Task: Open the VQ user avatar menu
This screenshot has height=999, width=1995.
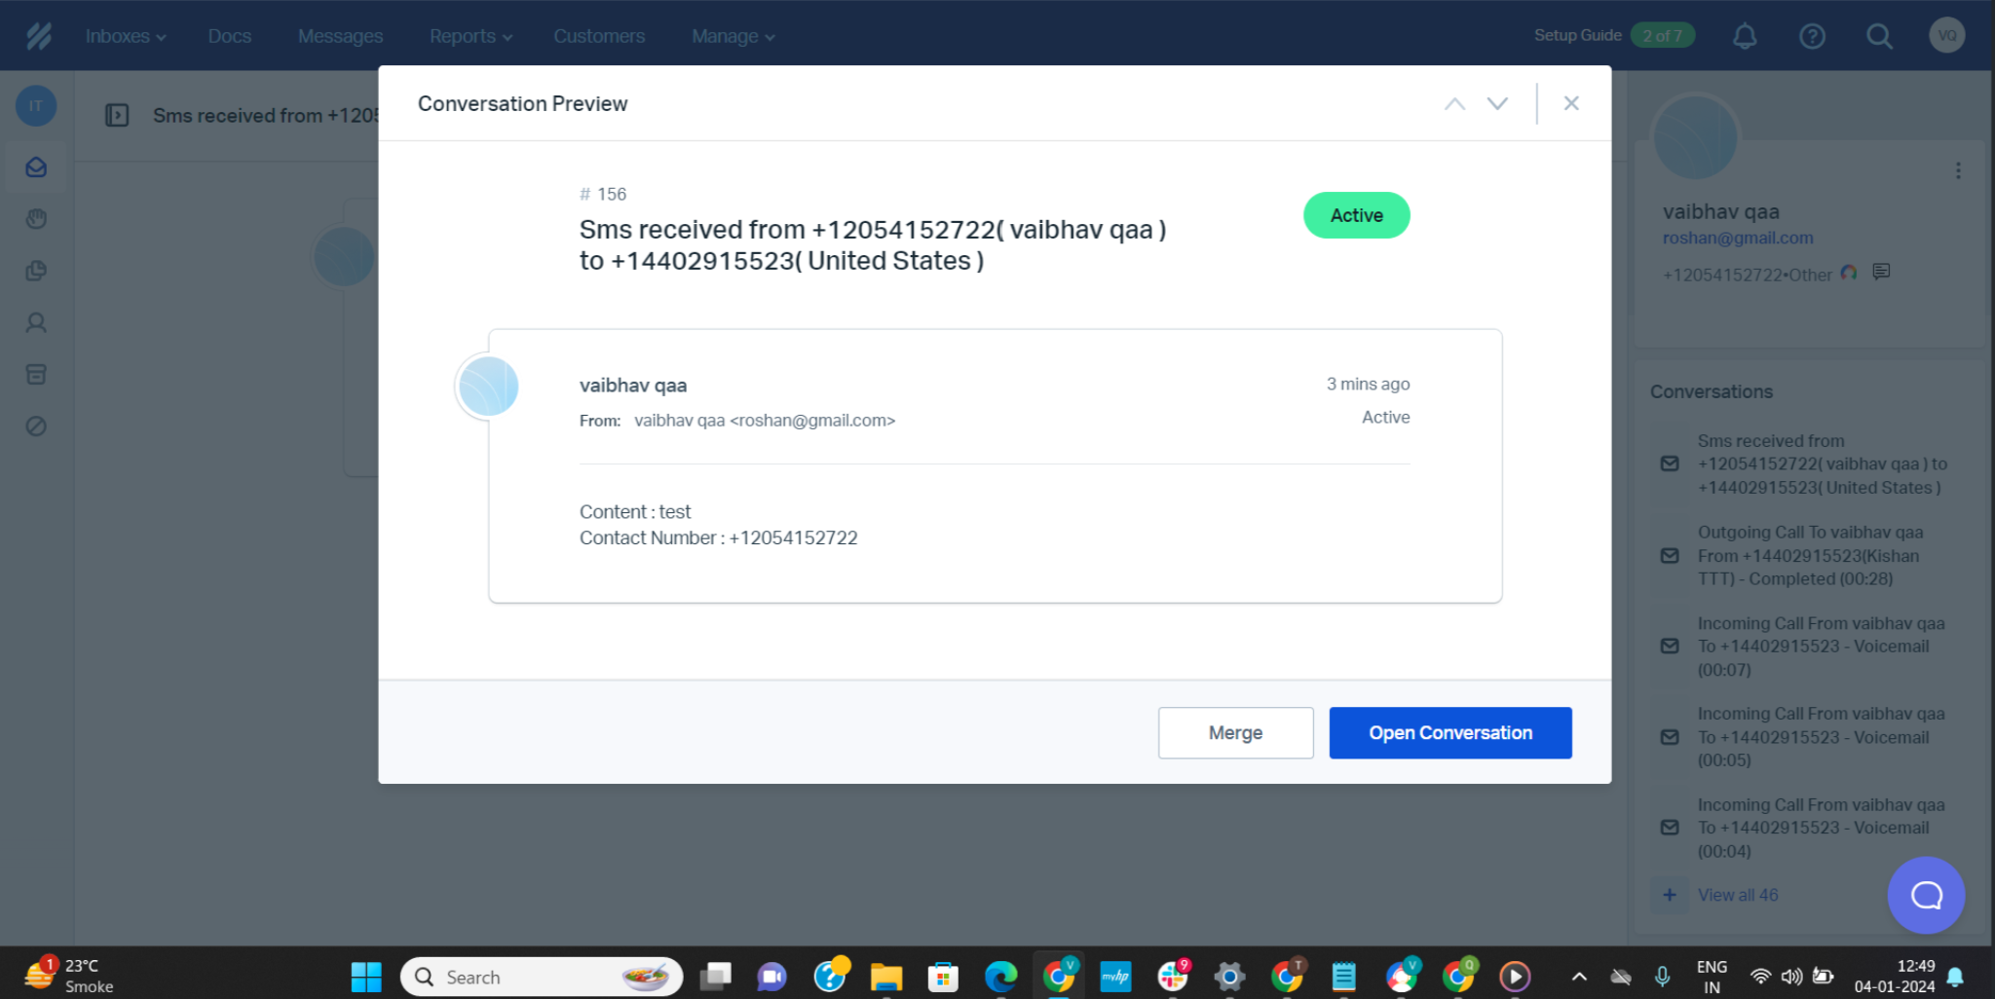Action: pos(1946,36)
